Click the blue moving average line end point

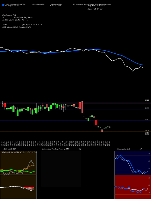coord(143,65)
